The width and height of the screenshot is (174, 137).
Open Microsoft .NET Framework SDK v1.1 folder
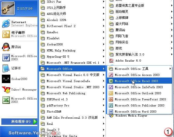[x=72, y=63]
